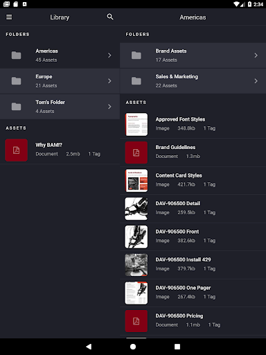This screenshot has height=355, width=266.
Task: Open the DAV-906500 Pricing PDF icon
Action: point(136,321)
